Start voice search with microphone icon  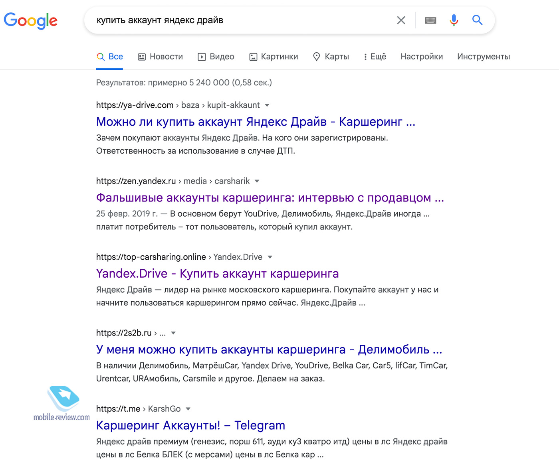pyautogui.click(x=454, y=20)
